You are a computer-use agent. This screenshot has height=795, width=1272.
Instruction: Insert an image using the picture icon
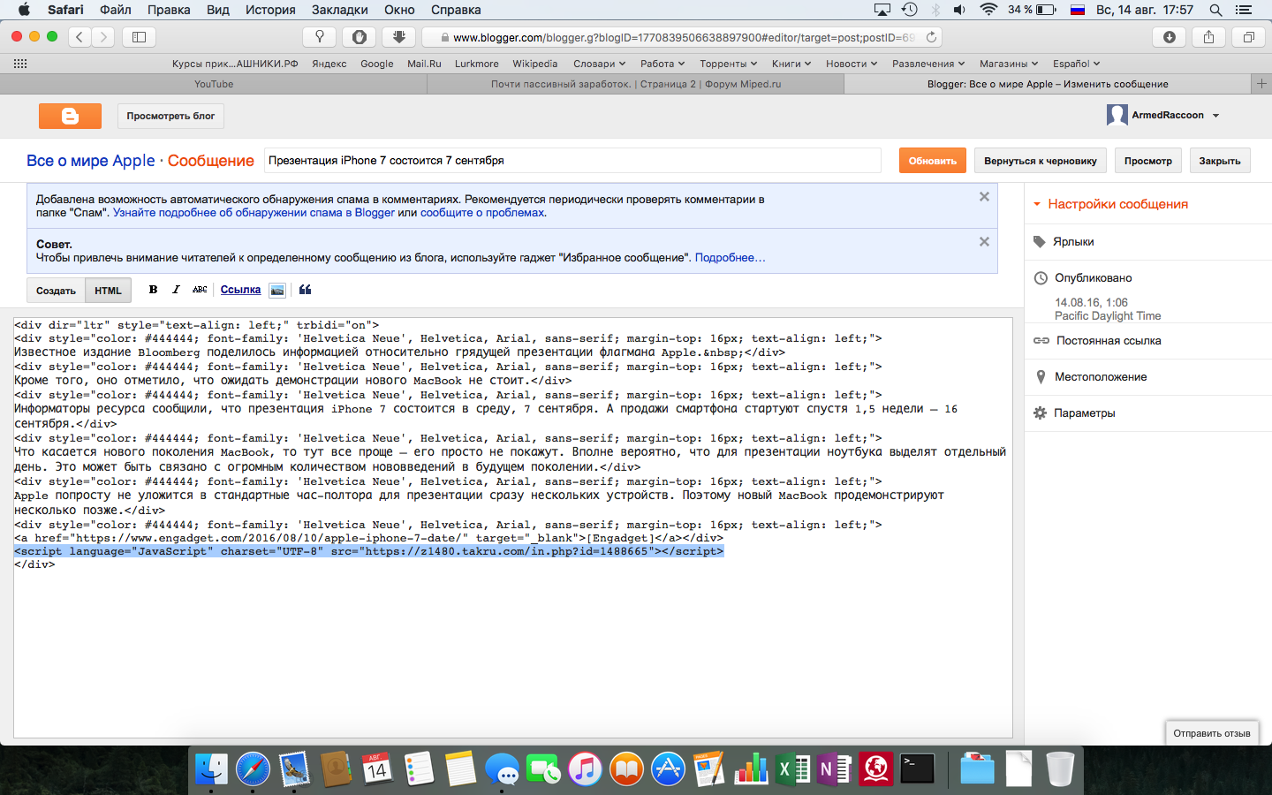point(277,290)
